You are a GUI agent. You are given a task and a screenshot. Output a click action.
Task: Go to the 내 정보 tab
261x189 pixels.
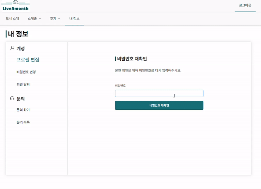pyautogui.click(x=74, y=19)
